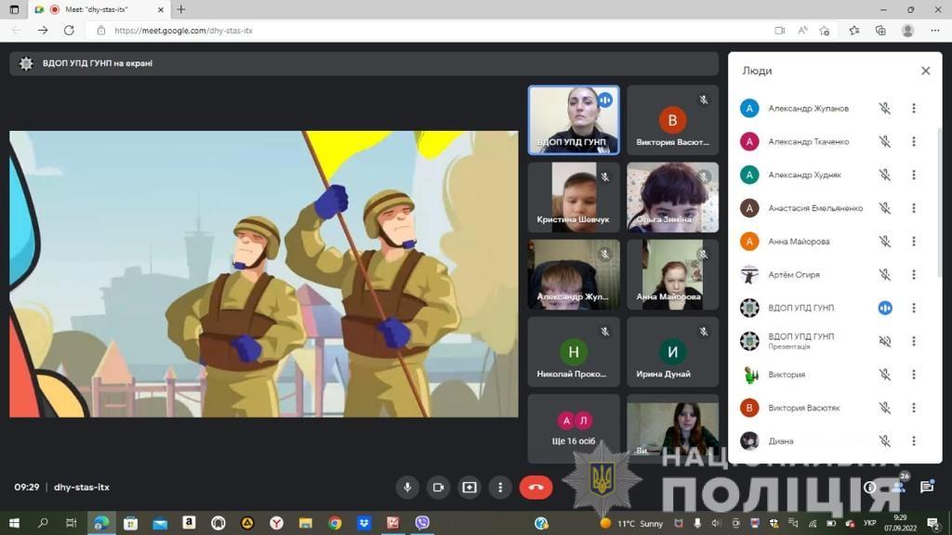This screenshot has width=952, height=535.
Task: Open camera permission icon in address bar
Action: (780, 31)
